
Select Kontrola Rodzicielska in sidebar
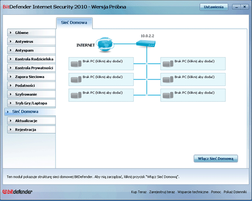31,59
